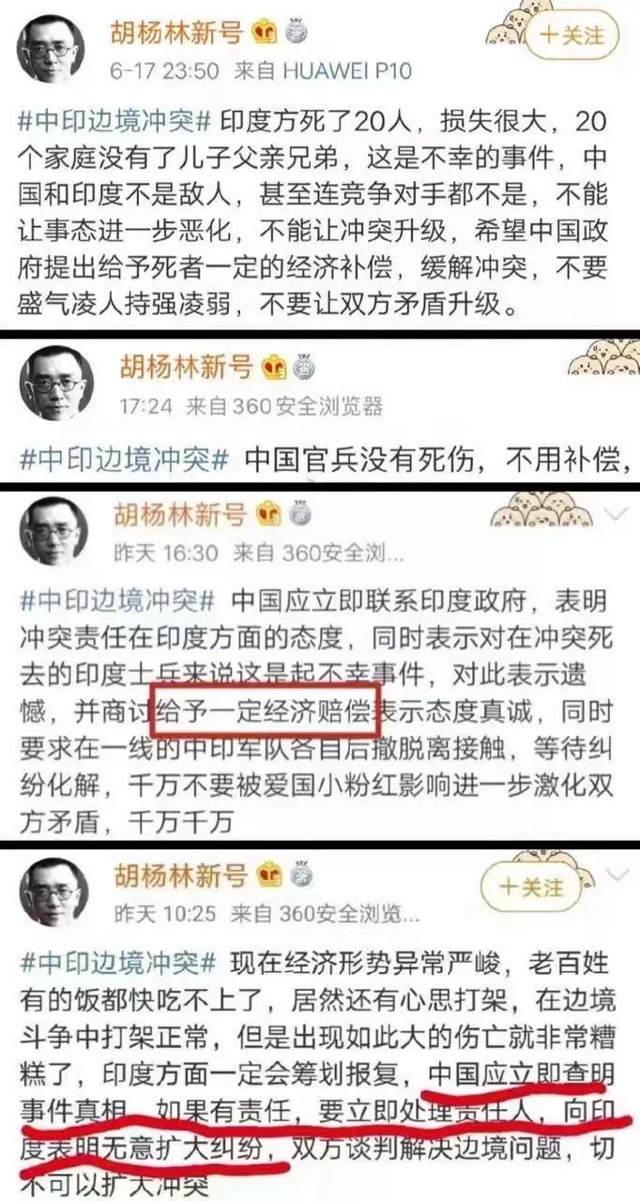Image resolution: width=640 pixels, height=1201 pixels.
Task: Open second post's 胡杨林新号 username
Action: click(186, 366)
